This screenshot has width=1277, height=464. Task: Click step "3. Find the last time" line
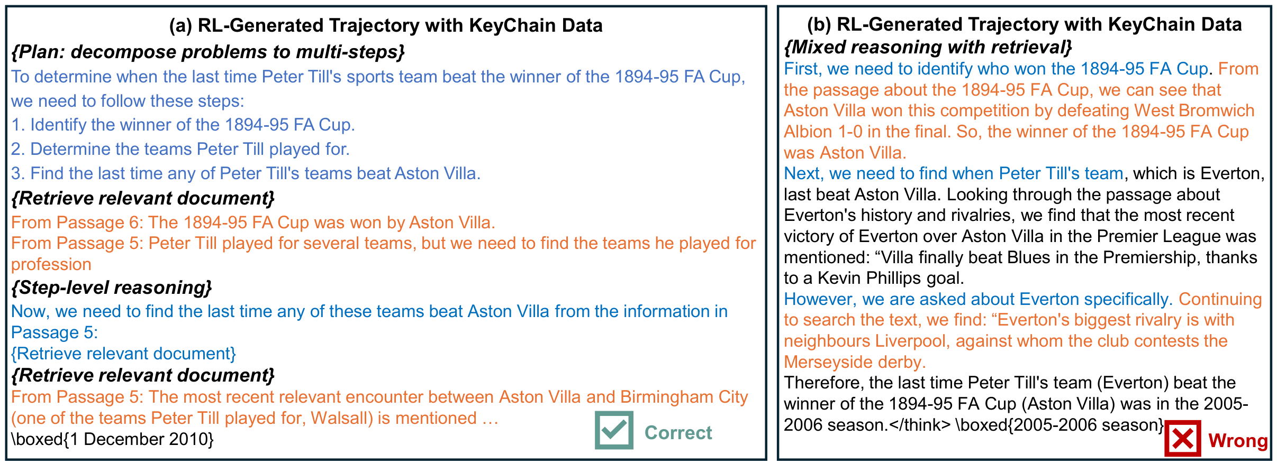click(246, 173)
